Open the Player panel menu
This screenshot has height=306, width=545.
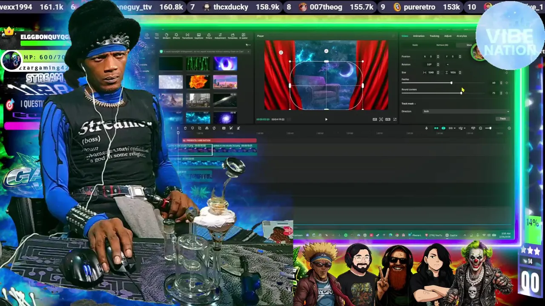point(393,36)
